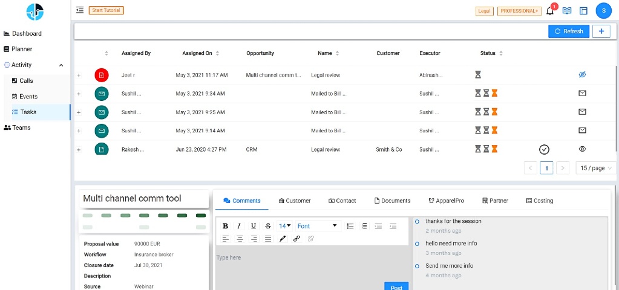Collapse the Activity menu chevron
Image resolution: width=619 pixels, height=290 pixels.
(x=61, y=65)
